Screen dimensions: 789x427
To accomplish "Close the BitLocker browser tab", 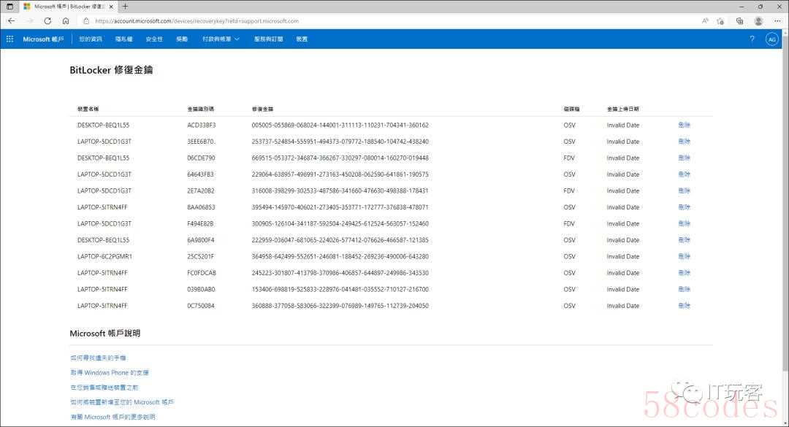I will point(111,6).
